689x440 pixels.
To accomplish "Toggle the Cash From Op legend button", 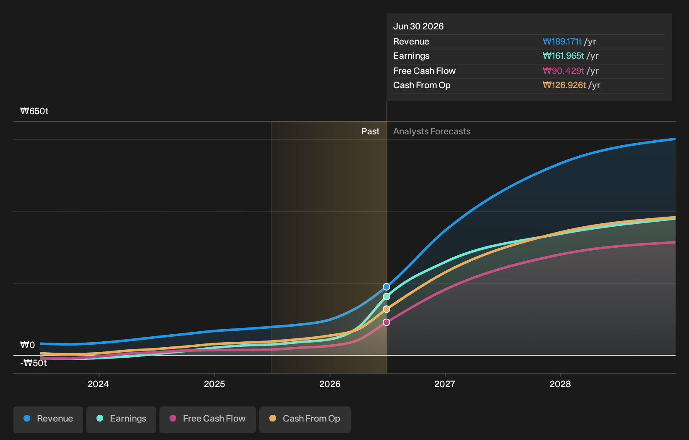I will coord(305,419).
